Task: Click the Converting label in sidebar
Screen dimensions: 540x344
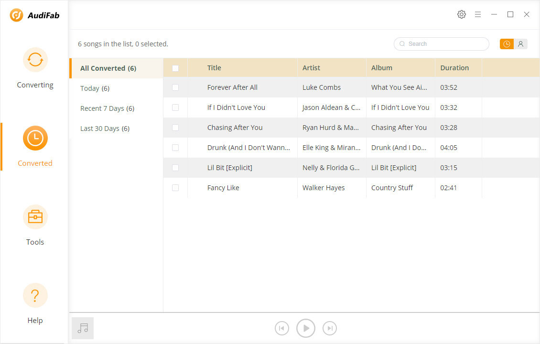Action: point(35,85)
